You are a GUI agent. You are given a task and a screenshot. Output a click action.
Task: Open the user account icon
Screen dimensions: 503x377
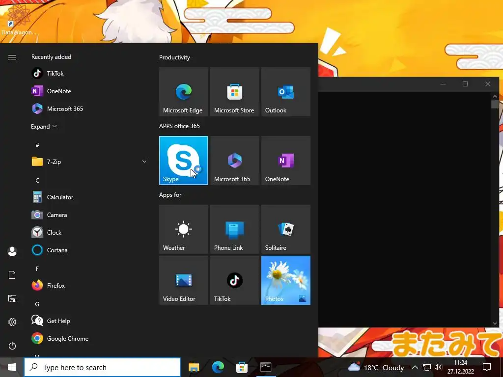pos(12,251)
